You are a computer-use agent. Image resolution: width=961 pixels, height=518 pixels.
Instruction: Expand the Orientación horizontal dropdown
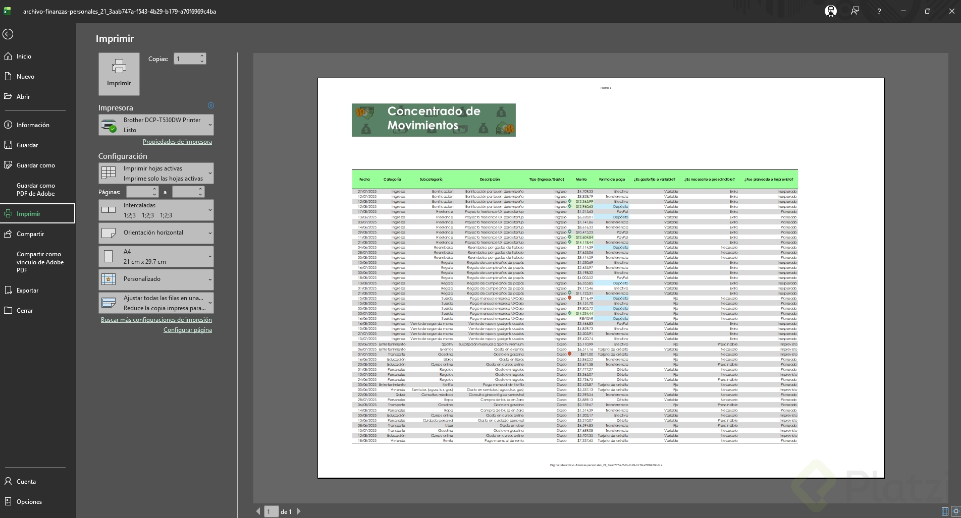[156, 233]
